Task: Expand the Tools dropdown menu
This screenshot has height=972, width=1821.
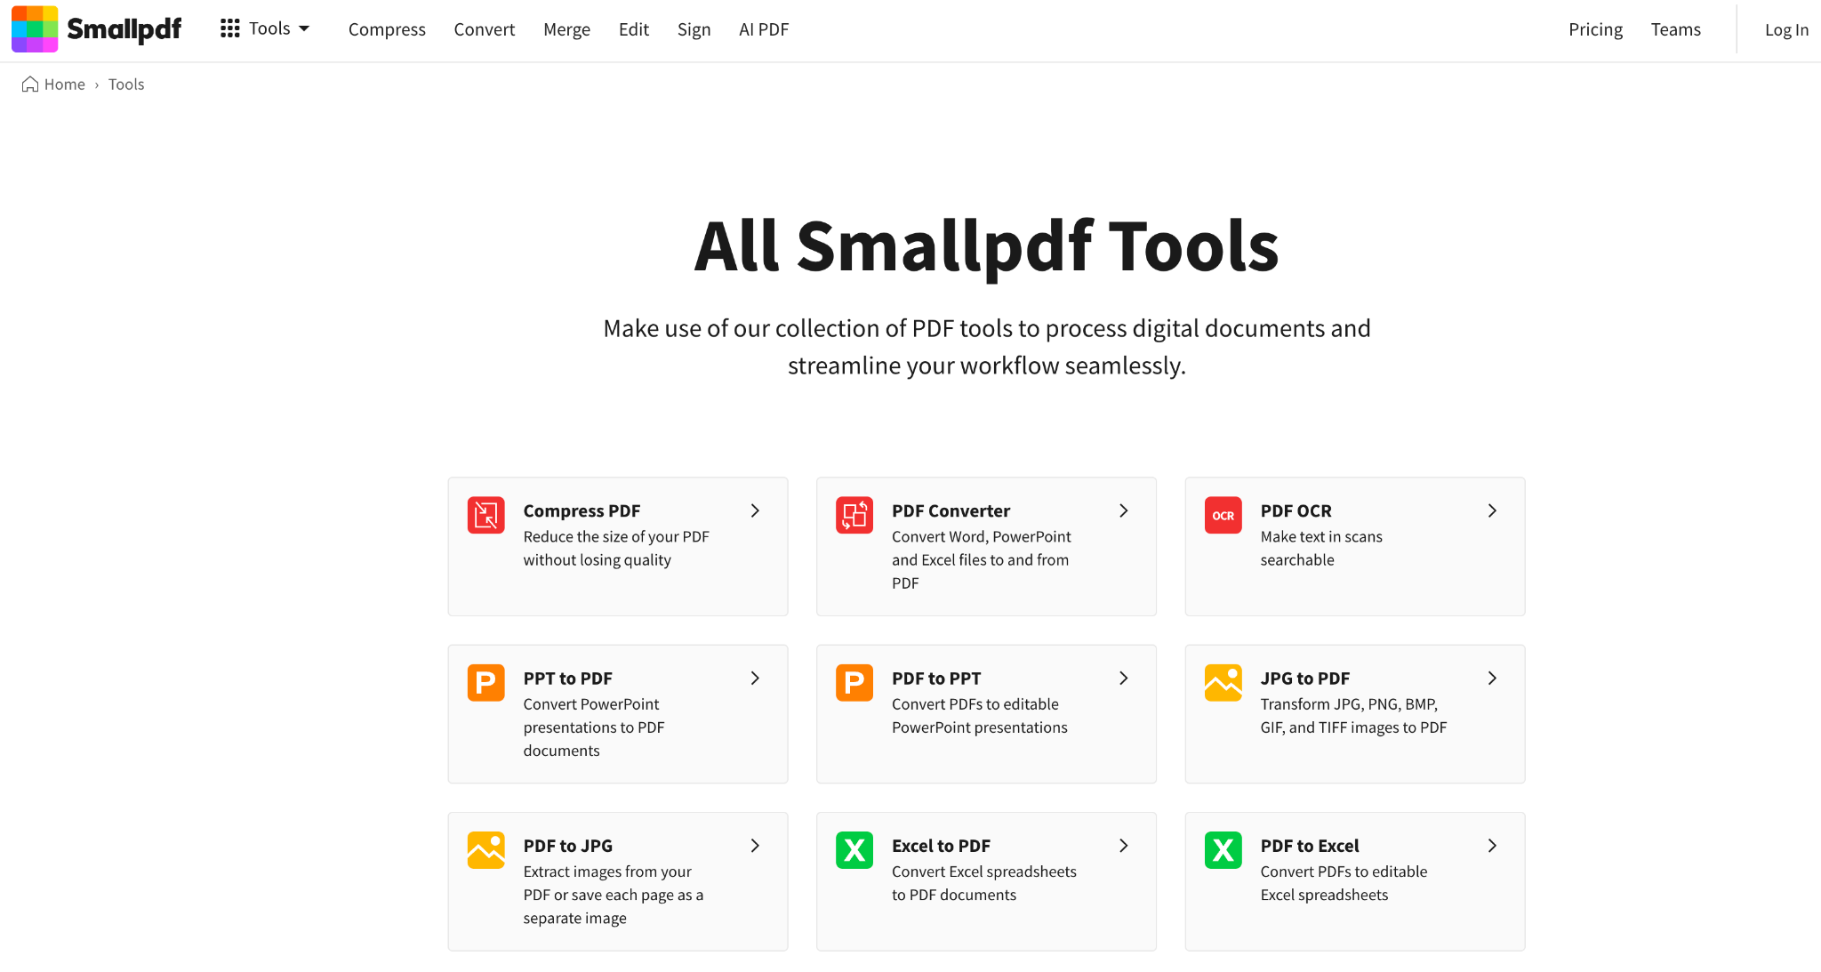Action: 265,29
